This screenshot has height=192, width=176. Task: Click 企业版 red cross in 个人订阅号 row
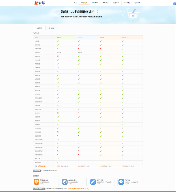122,128
